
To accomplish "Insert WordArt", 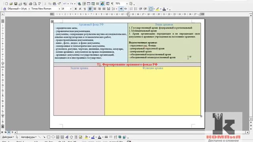I will pyautogui.click(x=67, y=137).
